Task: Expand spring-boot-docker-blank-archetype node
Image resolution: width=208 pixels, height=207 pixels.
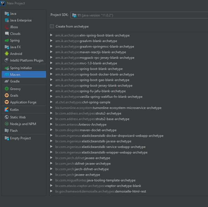Action: click(51, 74)
